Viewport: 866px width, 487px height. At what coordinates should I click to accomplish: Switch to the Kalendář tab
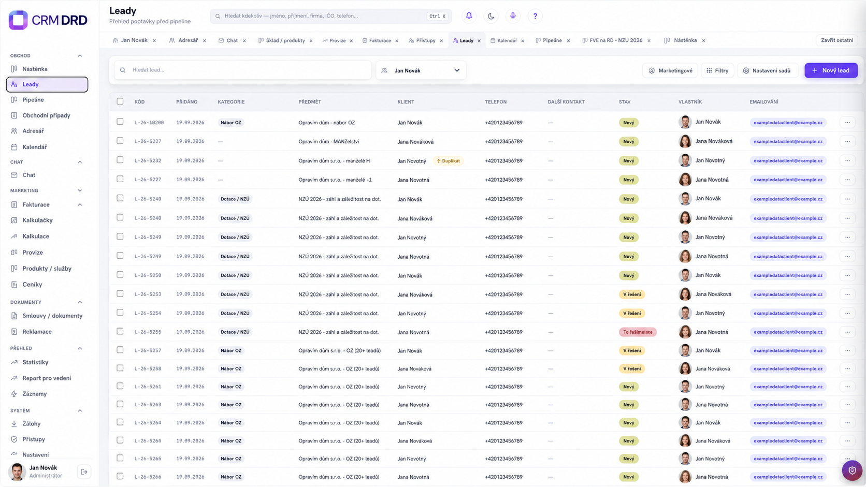(507, 40)
